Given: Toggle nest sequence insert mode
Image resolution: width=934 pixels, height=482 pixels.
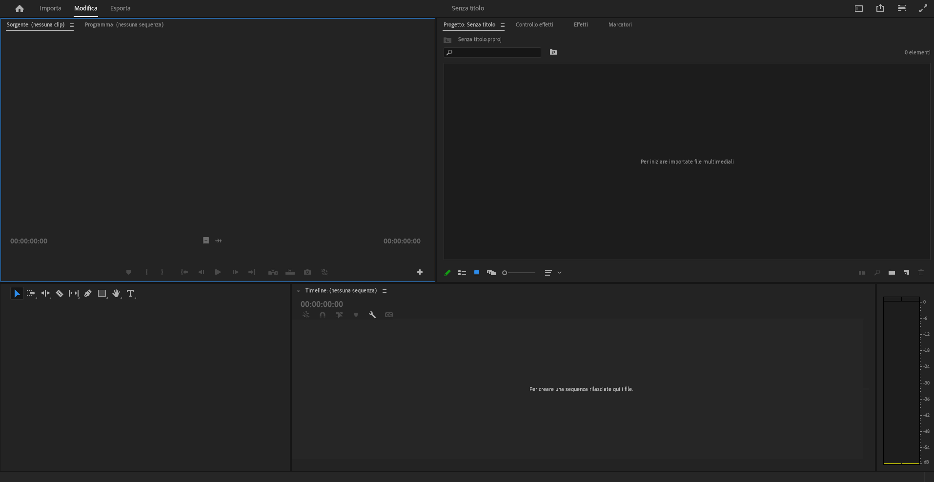Looking at the screenshot, I should point(306,315).
